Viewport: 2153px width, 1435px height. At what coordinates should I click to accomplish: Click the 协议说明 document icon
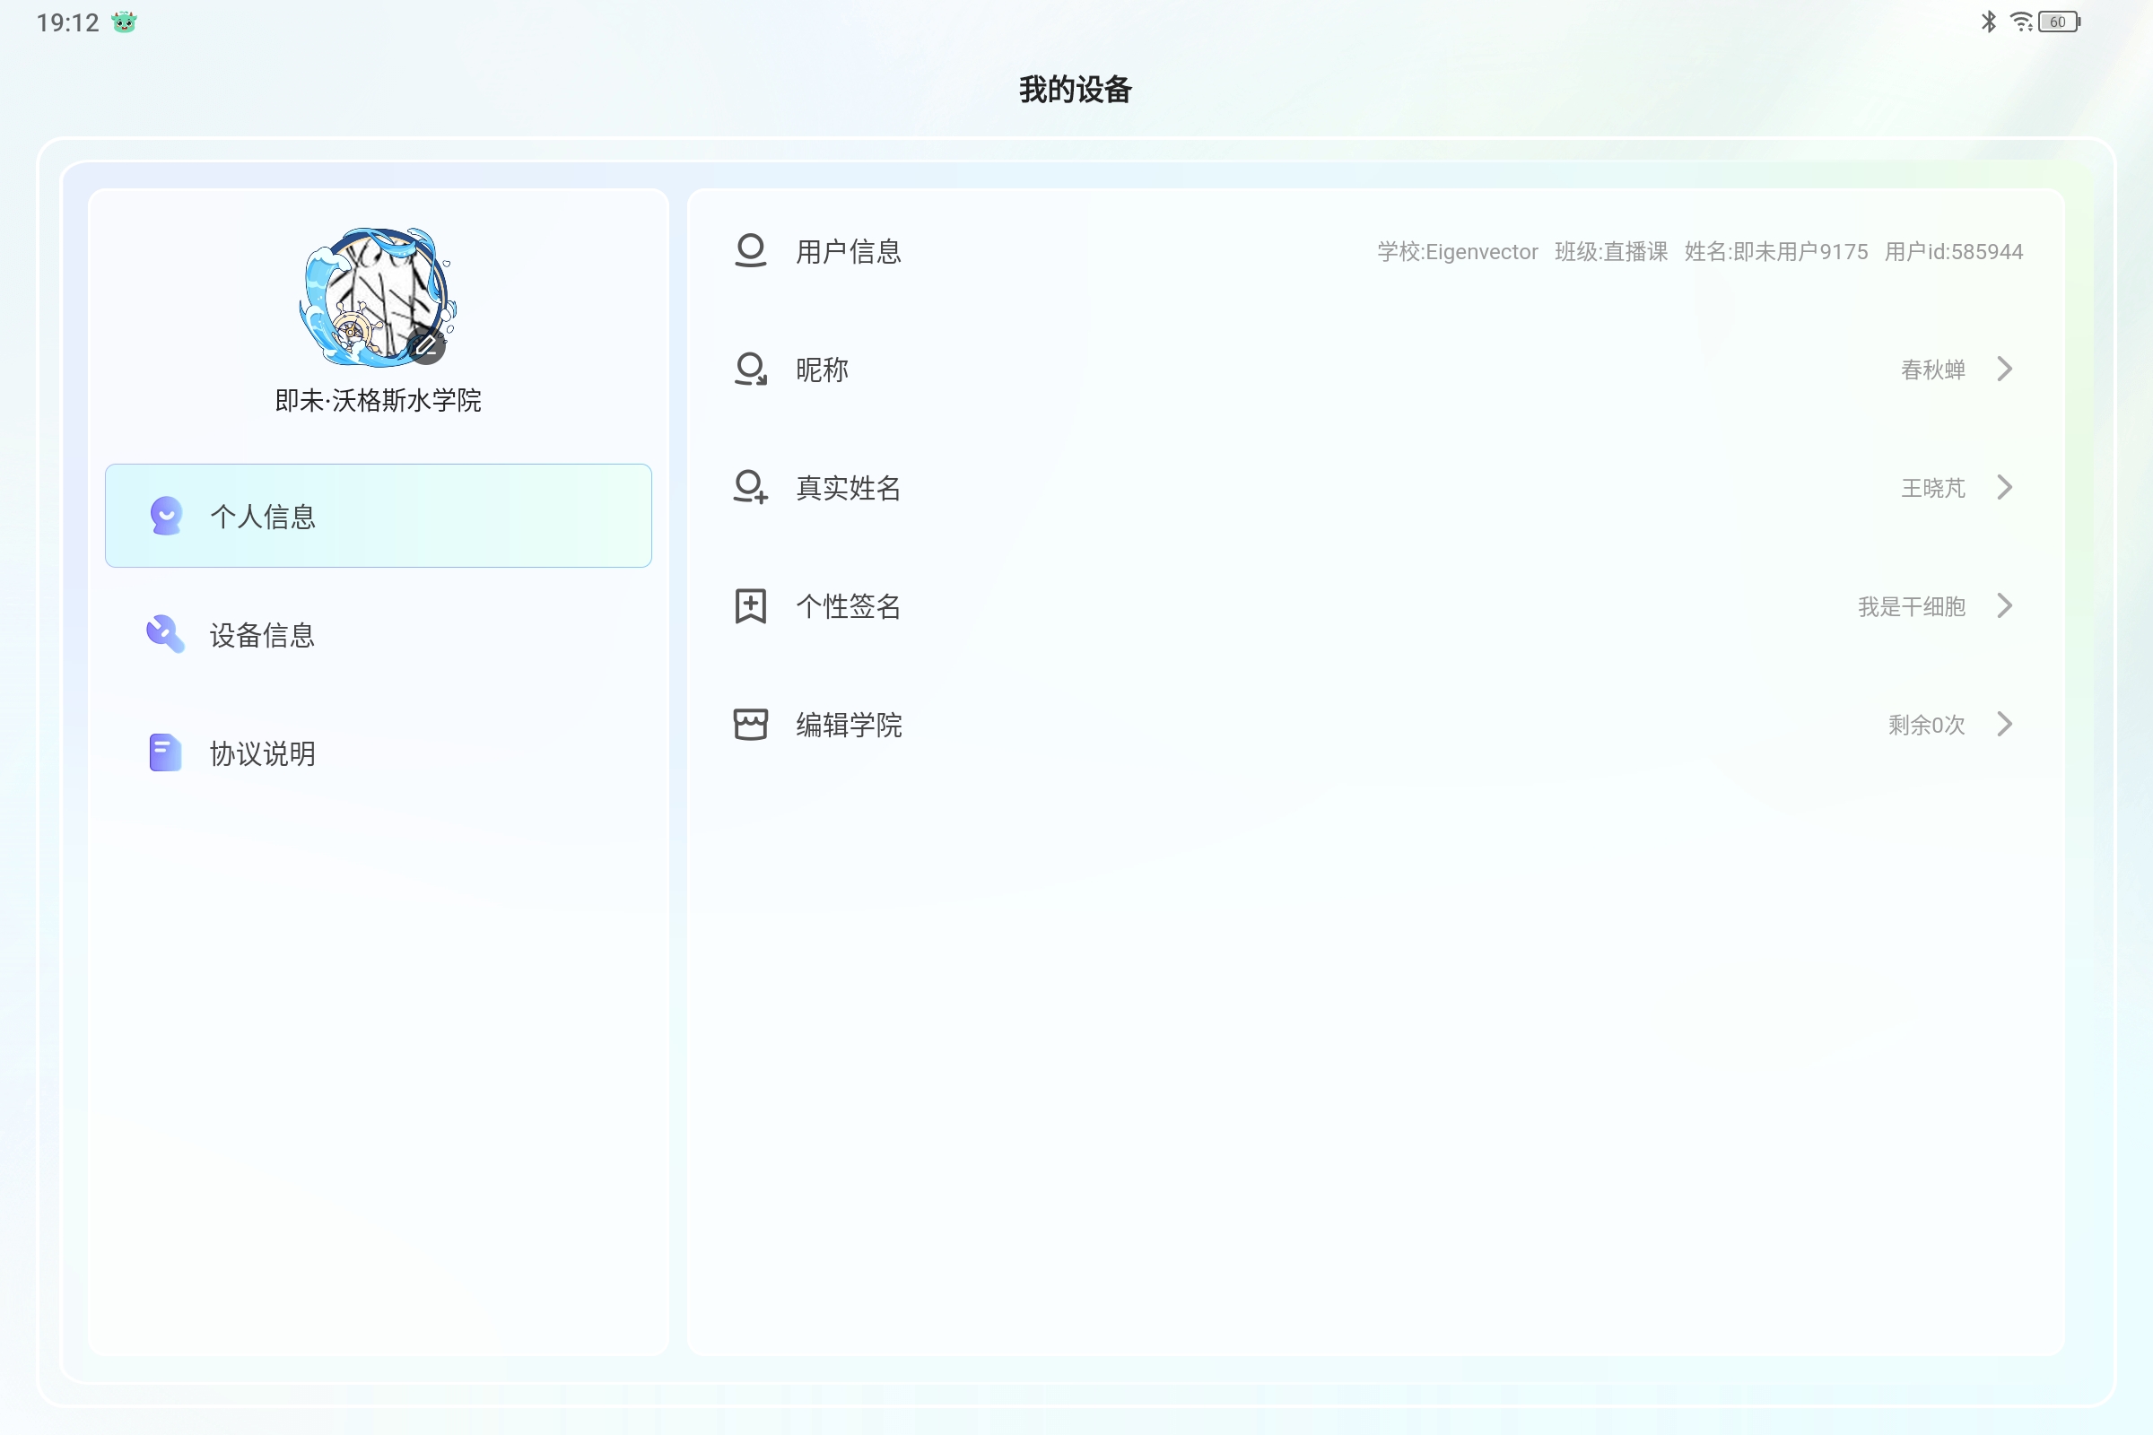166,752
